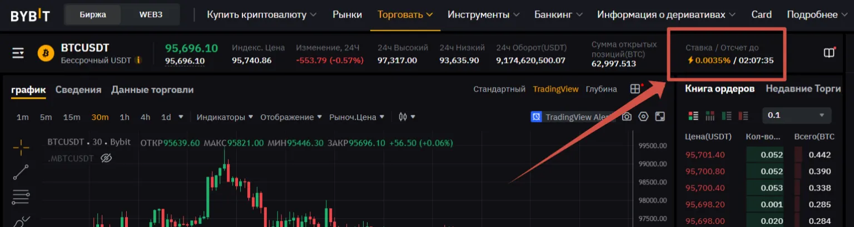Image resolution: width=854 pixels, height=227 pixels.
Task: Take a chart snapshot with camera icon
Action: click(627, 117)
